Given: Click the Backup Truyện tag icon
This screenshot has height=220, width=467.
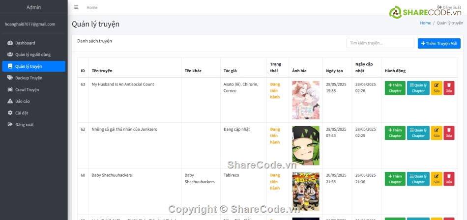Looking at the screenshot, I should 10,78.
